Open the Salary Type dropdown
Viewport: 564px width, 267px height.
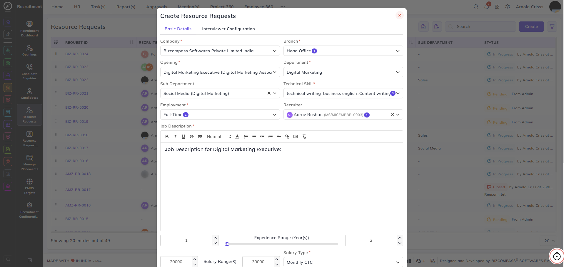[343, 262]
